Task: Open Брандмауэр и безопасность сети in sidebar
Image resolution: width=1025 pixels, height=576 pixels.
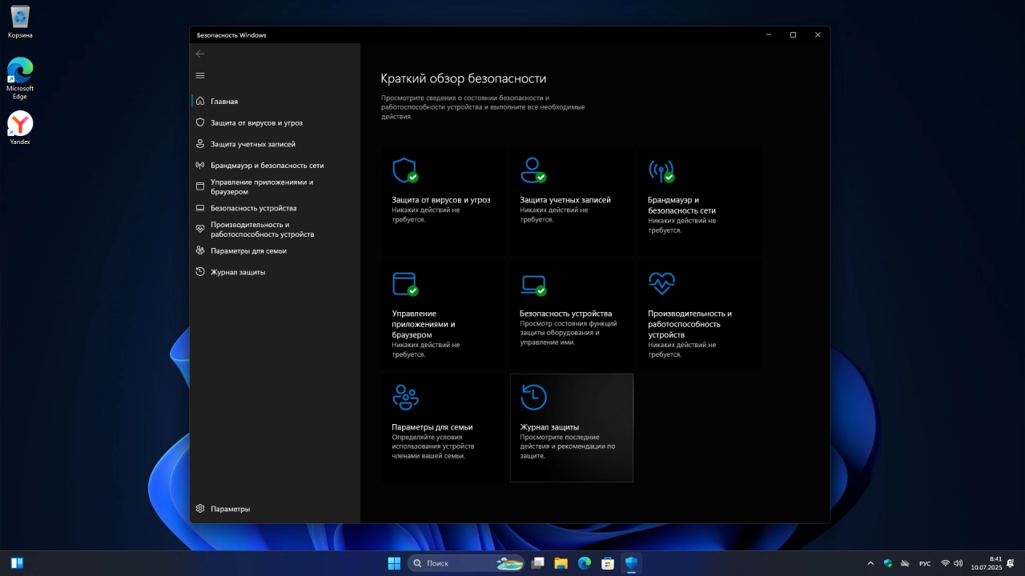Action: pyautogui.click(x=275, y=166)
